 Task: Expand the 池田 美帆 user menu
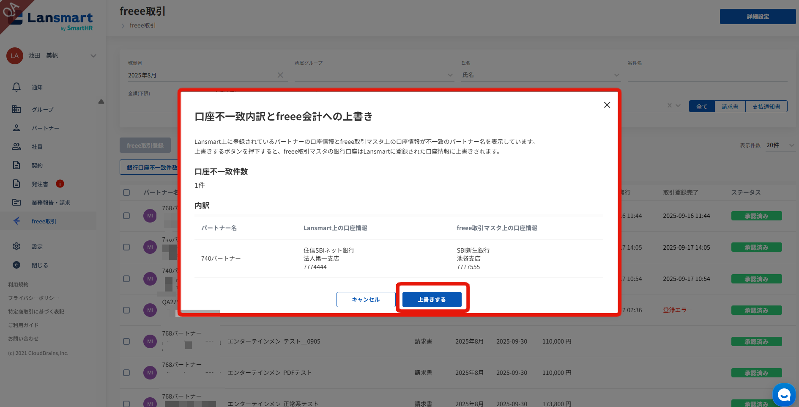click(93, 56)
